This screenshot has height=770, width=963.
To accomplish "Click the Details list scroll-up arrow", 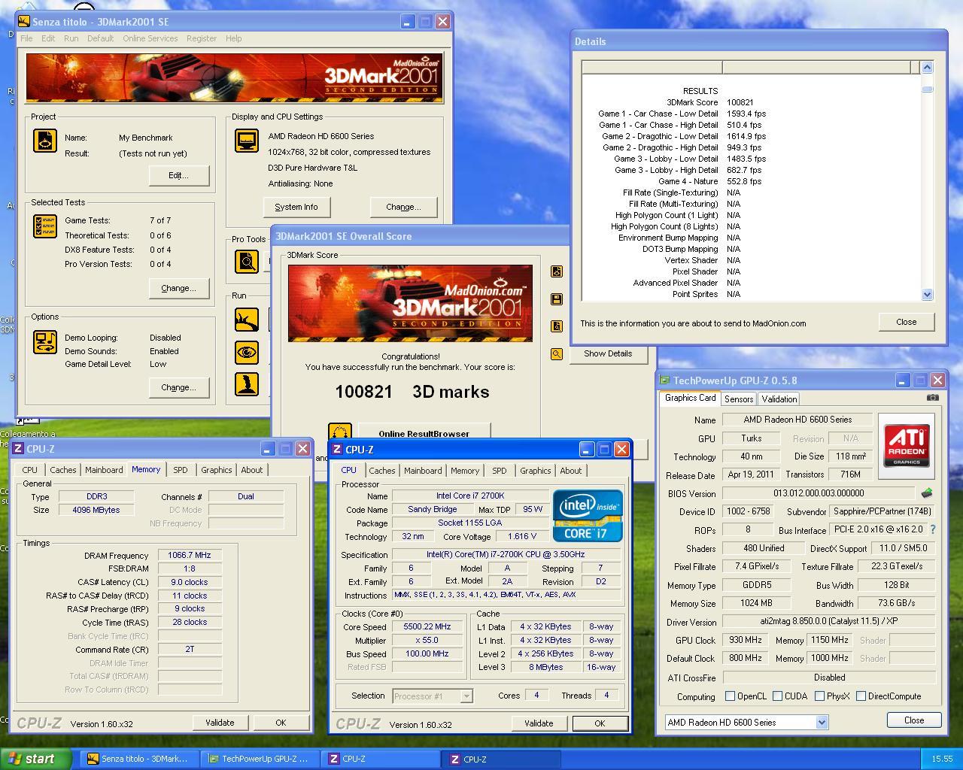I will [x=927, y=68].
